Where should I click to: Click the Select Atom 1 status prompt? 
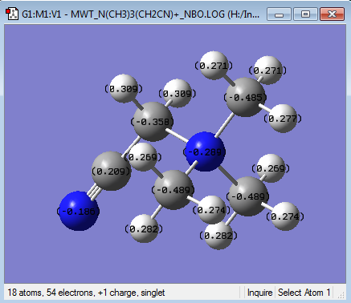coord(304,293)
